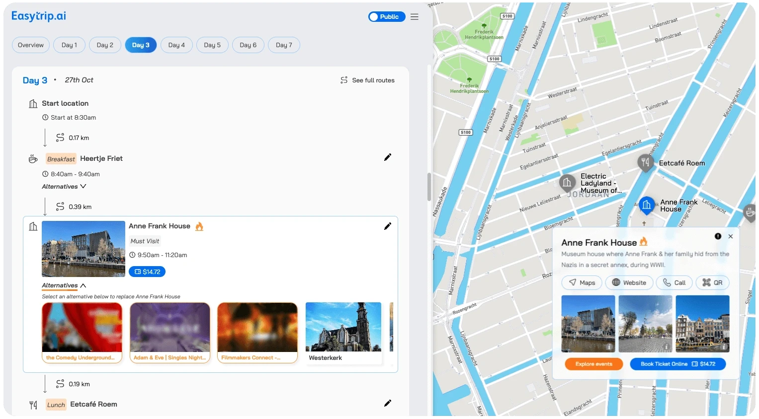Open second photo in Anne Frank popup
The image size is (759, 419).
point(646,324)
